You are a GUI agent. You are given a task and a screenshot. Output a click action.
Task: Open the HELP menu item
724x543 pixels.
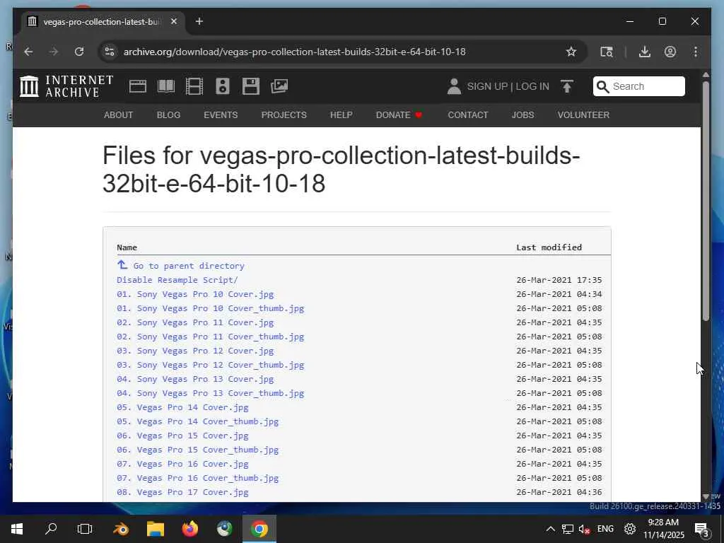[341, 115]
